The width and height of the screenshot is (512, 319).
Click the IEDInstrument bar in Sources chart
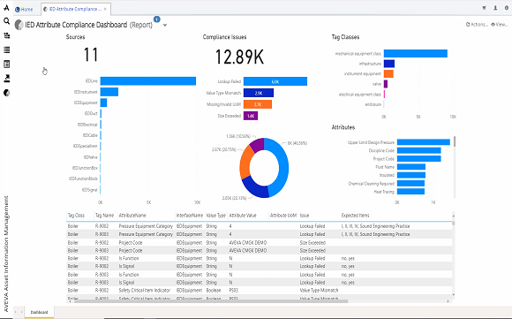point(109,92)
